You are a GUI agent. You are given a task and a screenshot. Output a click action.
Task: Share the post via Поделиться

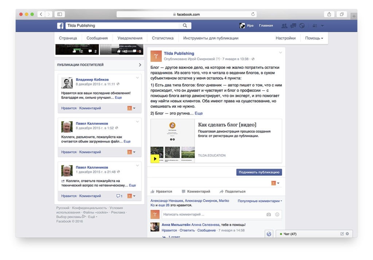click(x=232, y=192)
